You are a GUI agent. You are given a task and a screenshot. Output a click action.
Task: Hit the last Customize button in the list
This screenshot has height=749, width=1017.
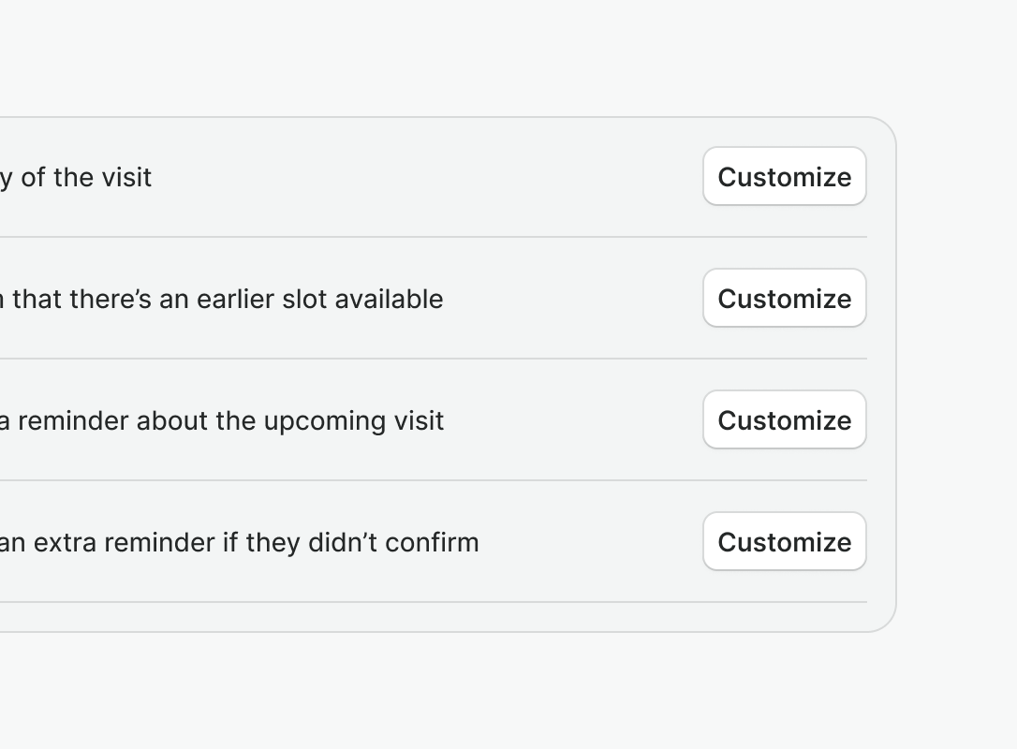pyautogui.click(x=784, y=541)
